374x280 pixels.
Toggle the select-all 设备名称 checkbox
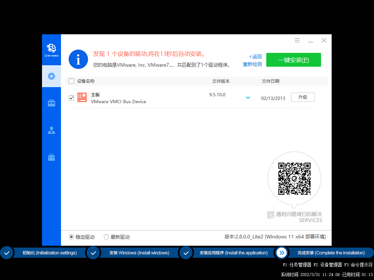tap(71, 81)
